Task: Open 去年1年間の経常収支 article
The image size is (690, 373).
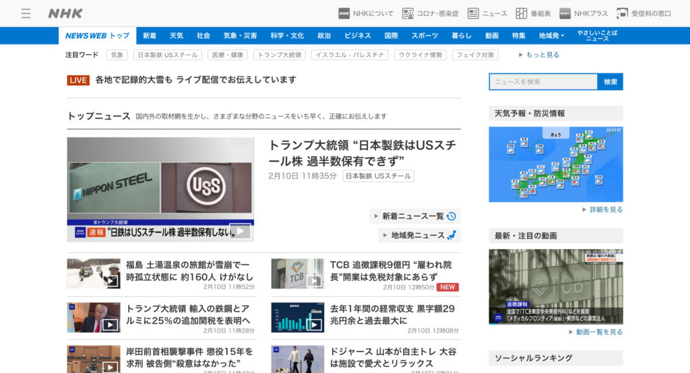Action: point(393,315)
